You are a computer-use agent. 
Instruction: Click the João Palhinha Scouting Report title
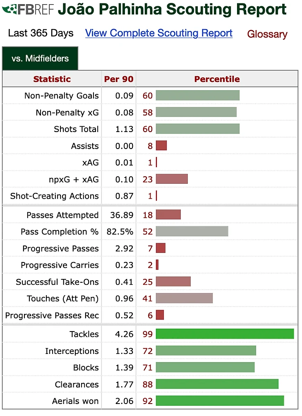click(x=172, y=9)
